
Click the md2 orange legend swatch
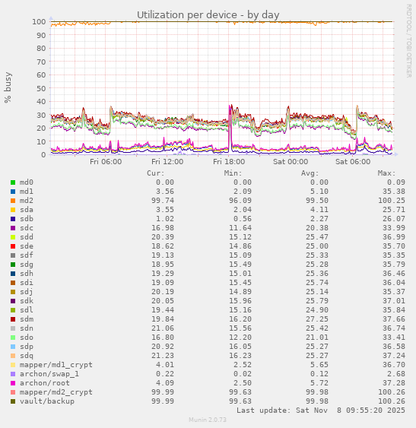pos(13,201)
